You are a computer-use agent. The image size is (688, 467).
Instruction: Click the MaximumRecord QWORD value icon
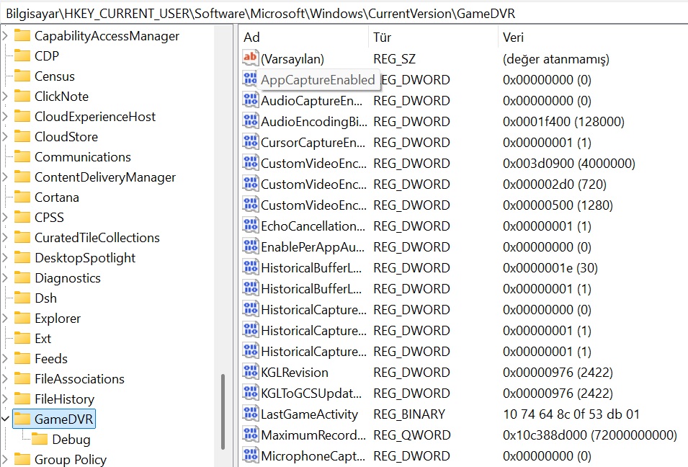coord(251,435)
